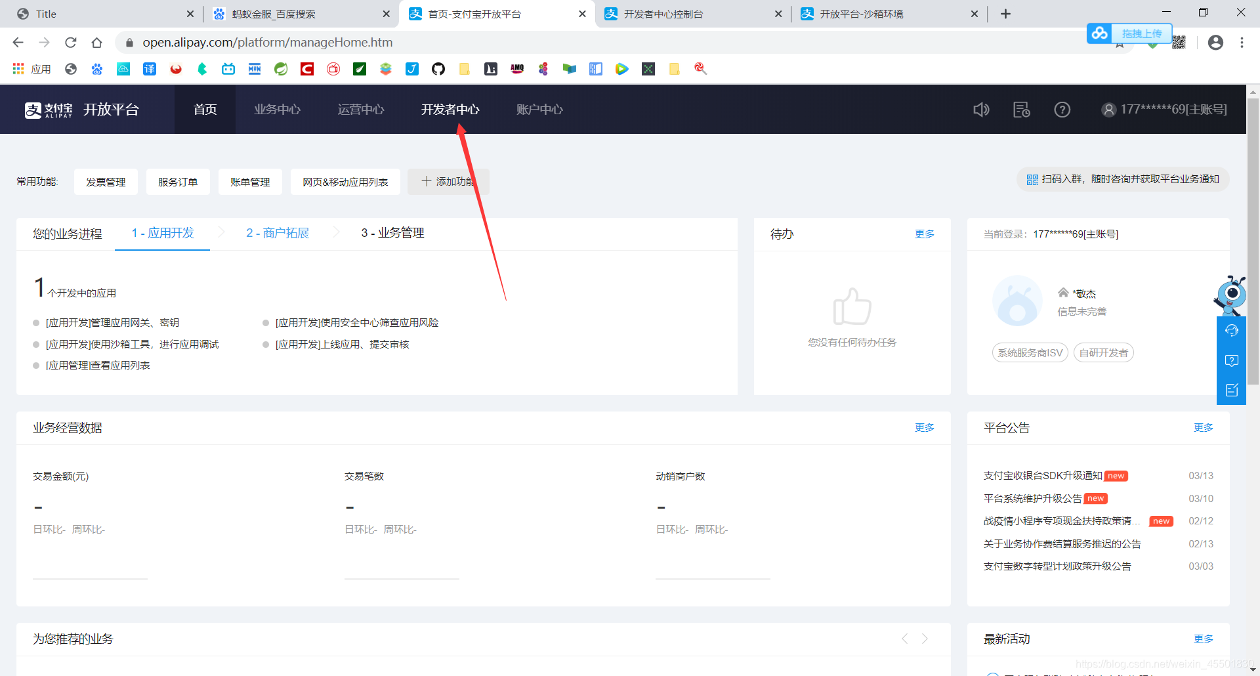This screenshot has height=676, width=1260.
Task: Click the user avatar icon beside account
Action: pyautogui.click(x=1108, y=110)
